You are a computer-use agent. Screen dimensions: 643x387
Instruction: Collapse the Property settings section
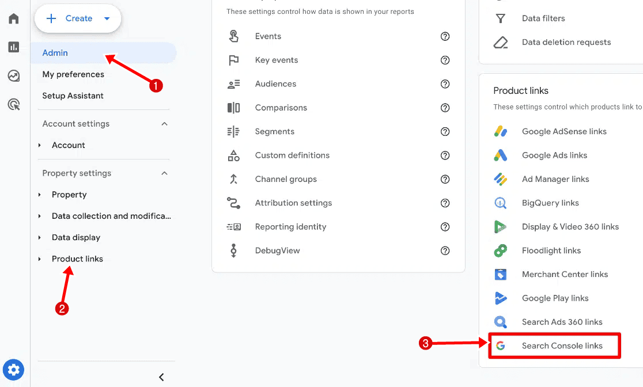164,173
